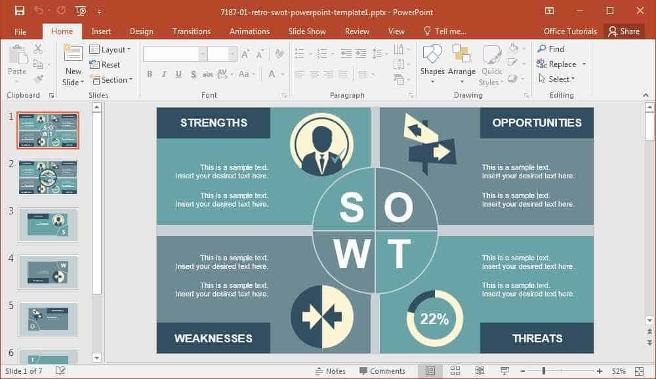Toggle Italic formatting
Screen dimensions: 656x379
[x=164, y=74]
